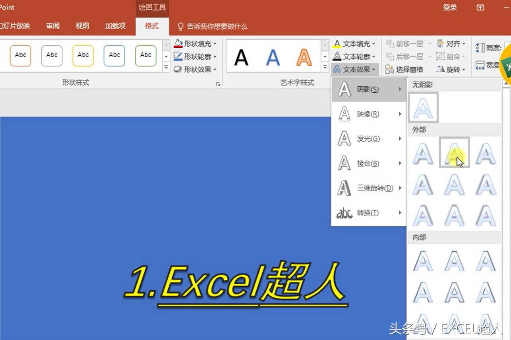Select the orange outlined A WordArt style
The width and height of the screenshot is (511, 340).
(304, 57)
